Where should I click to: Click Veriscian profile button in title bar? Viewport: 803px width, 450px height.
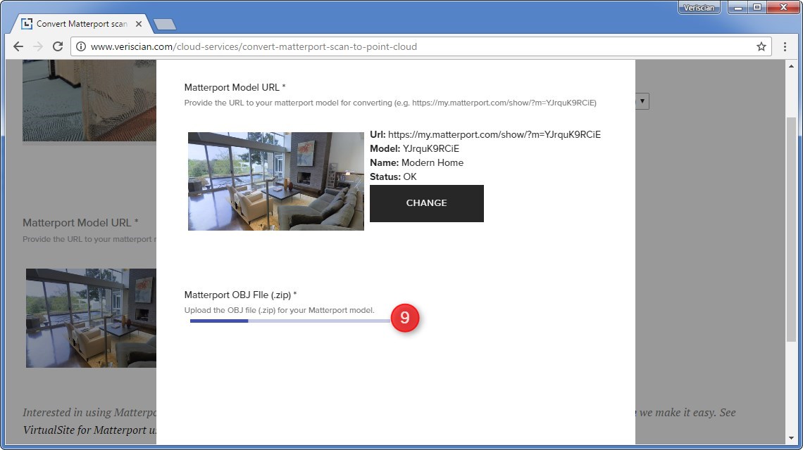point(699,8)
